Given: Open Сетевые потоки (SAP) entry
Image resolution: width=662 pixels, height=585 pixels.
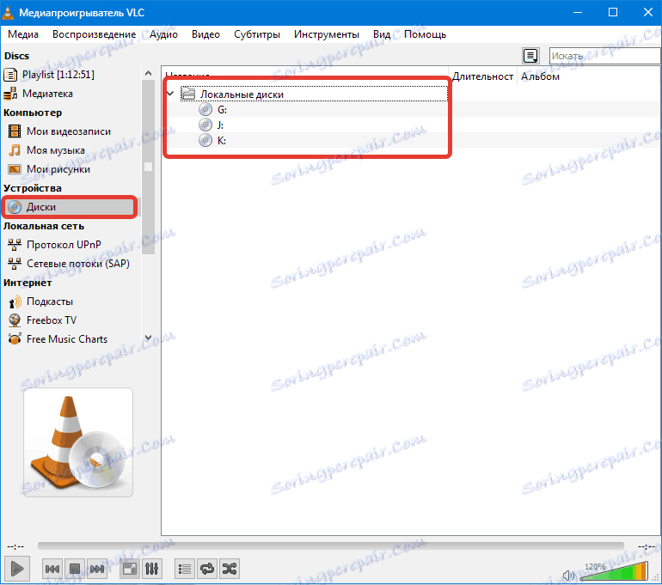Looking at the screenshot, I should point(78,264).
